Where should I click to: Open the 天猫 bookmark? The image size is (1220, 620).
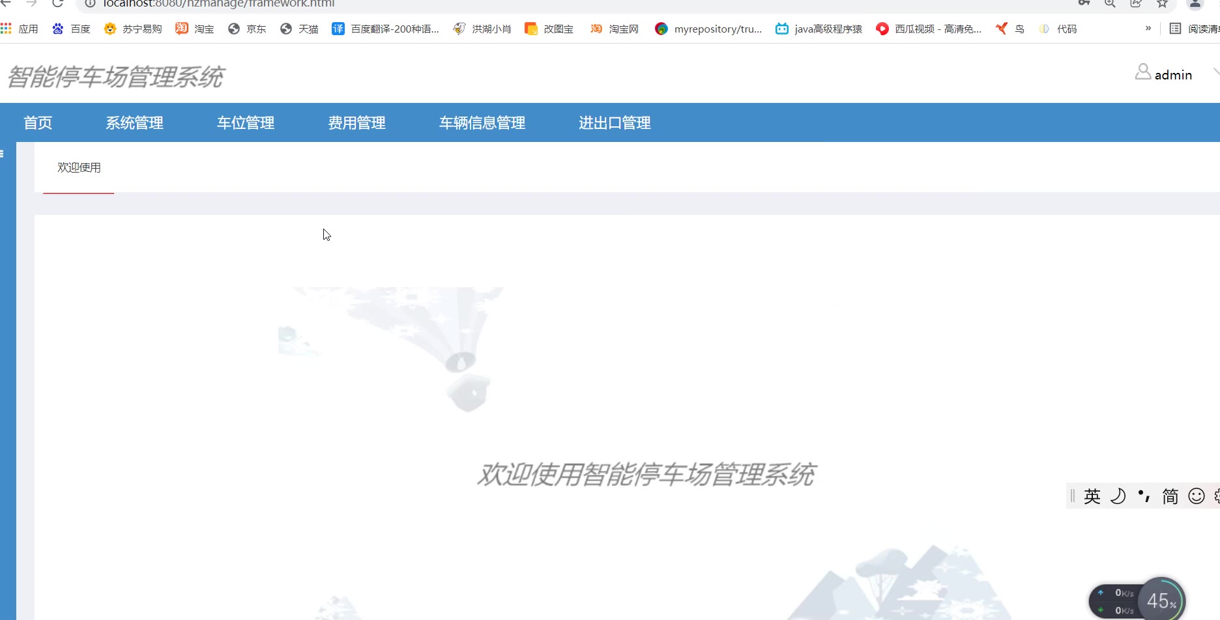299,29
